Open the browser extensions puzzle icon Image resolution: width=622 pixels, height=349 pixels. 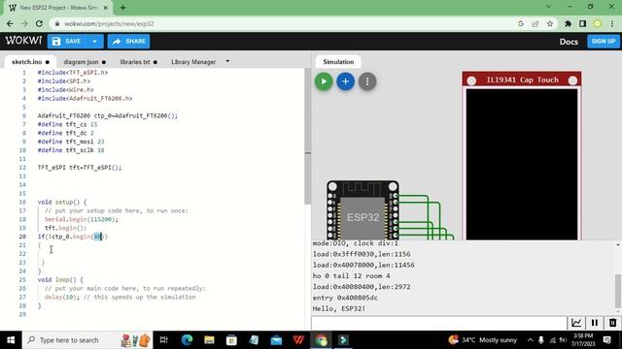(568, 23)
